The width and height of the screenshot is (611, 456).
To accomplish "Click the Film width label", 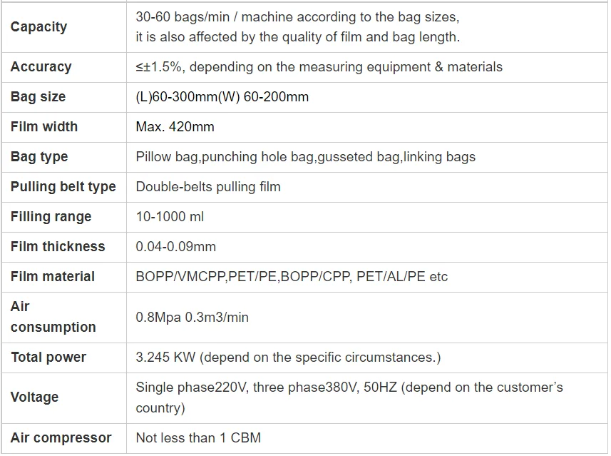I will [44, 127].
